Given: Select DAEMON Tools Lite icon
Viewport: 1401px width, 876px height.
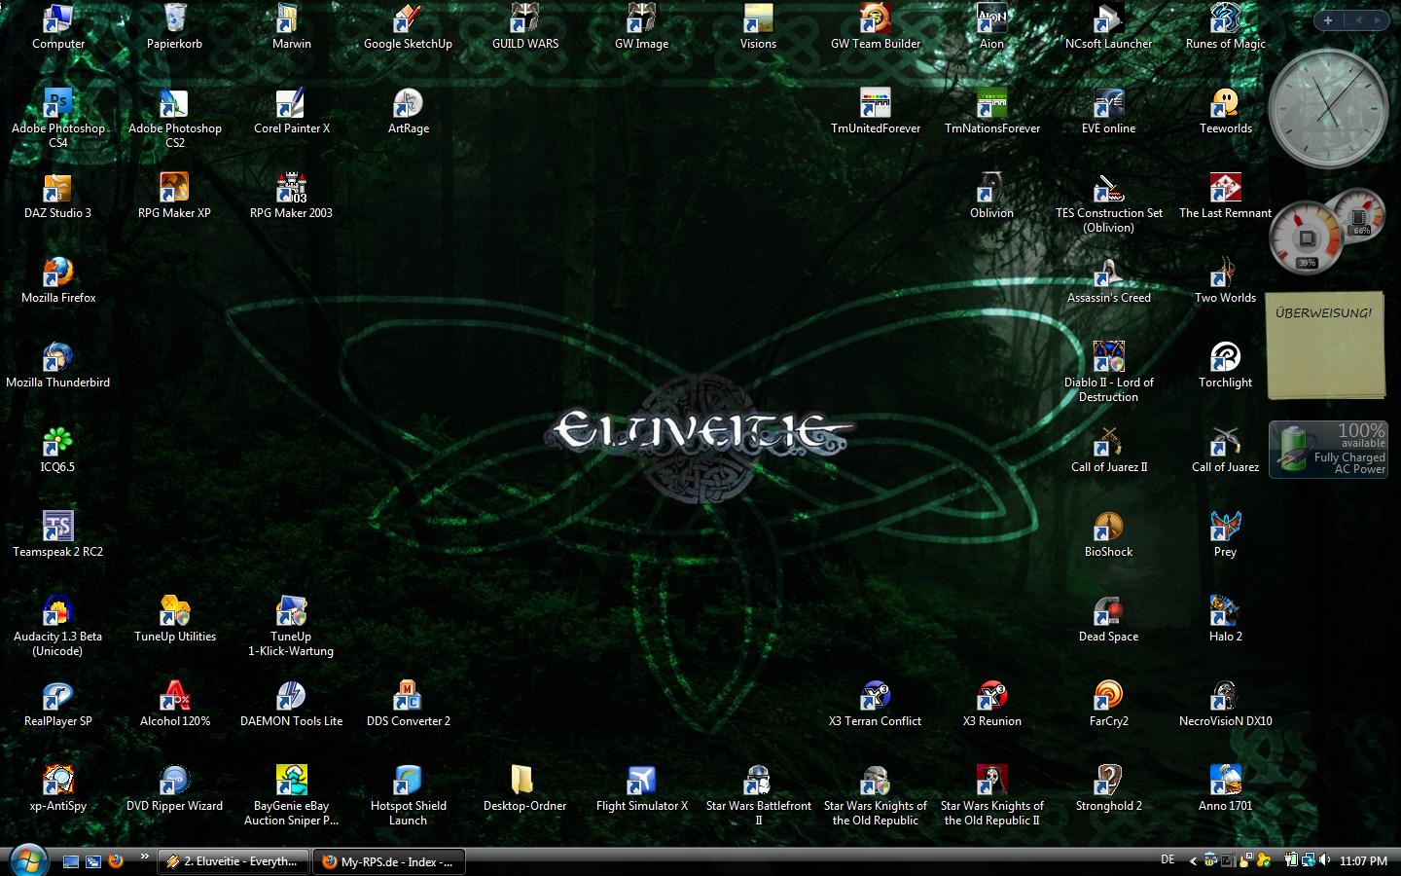Looking at the screenshot, I should point(292,704).
